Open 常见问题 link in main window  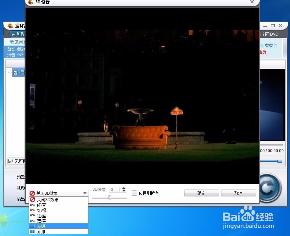pyautogui.click(x=17, y=42)
